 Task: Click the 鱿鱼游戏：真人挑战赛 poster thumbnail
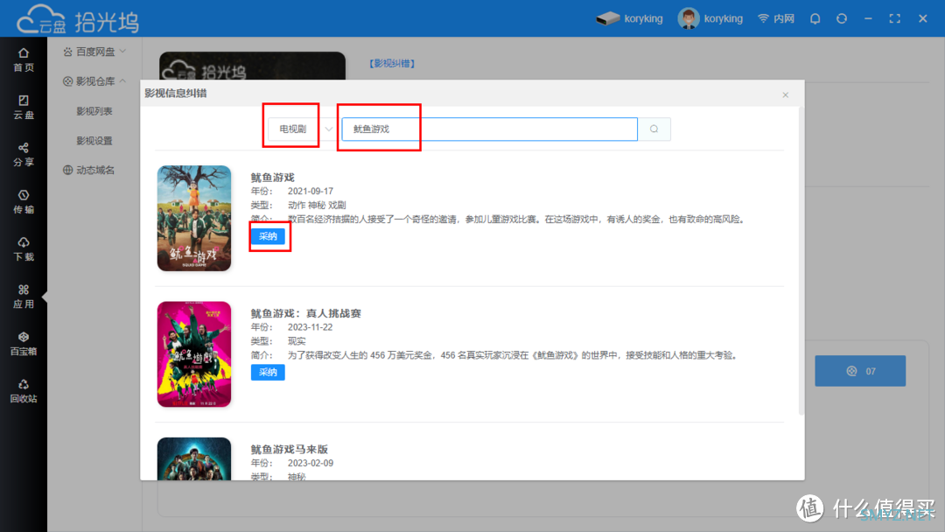194,354
